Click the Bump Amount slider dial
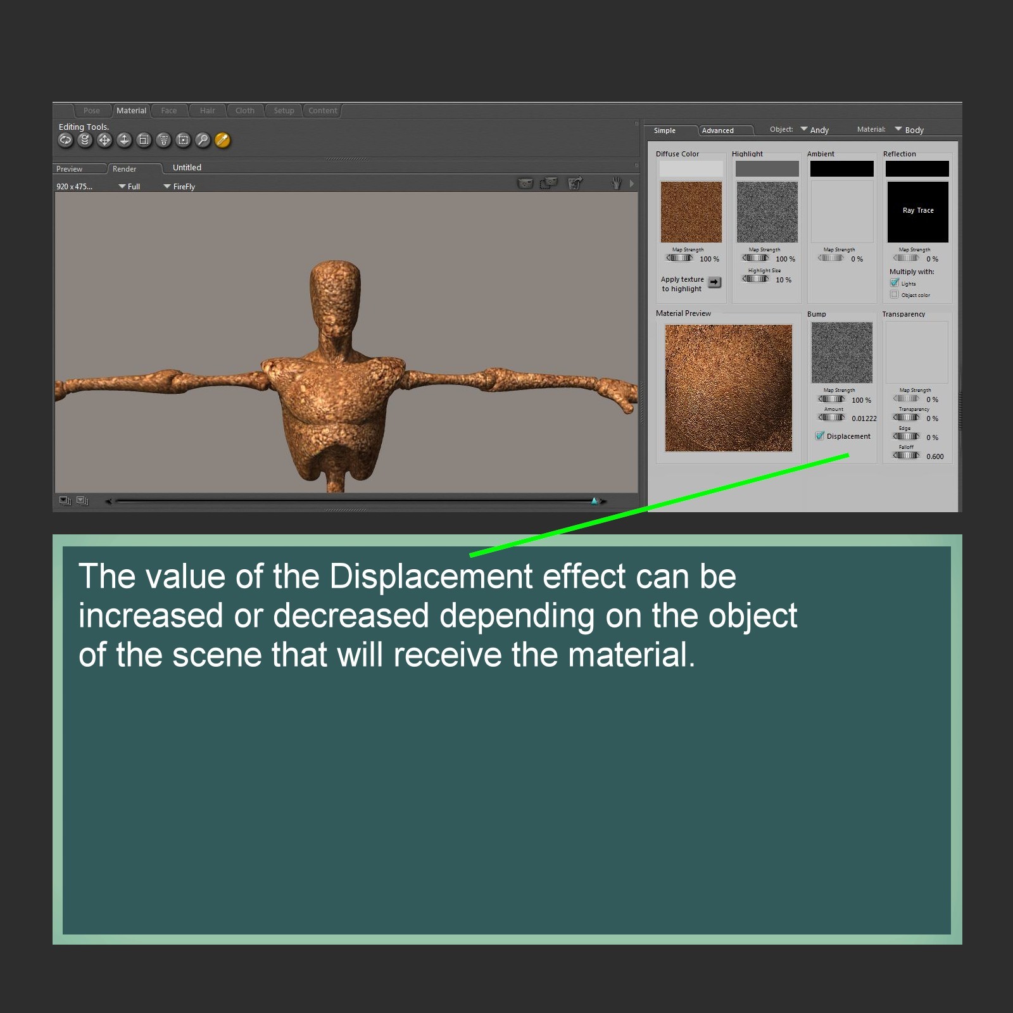 coord(831,417)
